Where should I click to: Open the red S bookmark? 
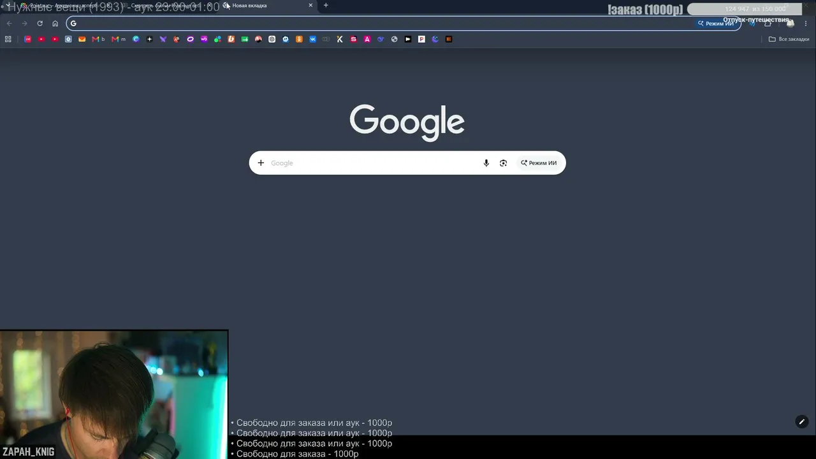tap(353, 39)
